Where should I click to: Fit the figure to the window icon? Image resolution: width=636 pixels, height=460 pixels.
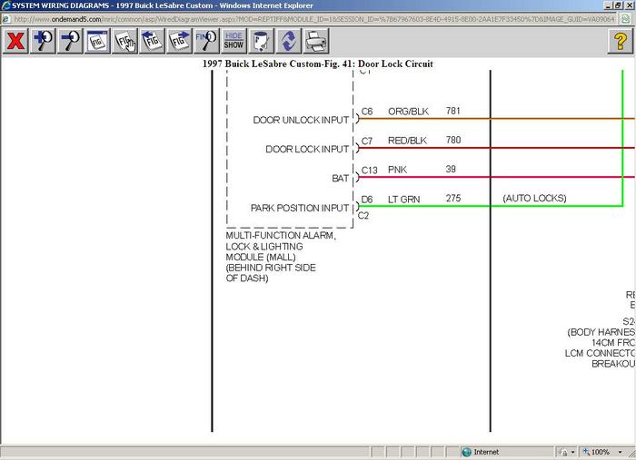point(98,41)
